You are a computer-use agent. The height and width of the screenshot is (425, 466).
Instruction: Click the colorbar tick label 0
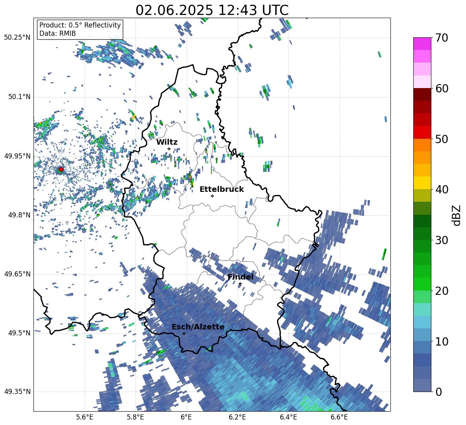coord(438,392)
